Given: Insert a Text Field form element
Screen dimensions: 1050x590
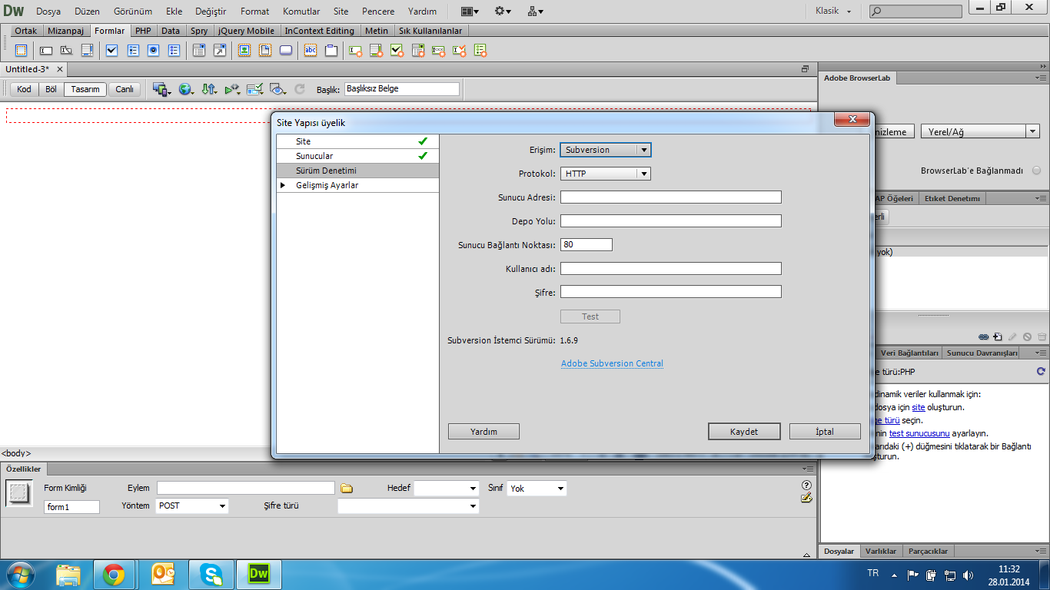Looking at the screenshot, I should coord(46,51).
